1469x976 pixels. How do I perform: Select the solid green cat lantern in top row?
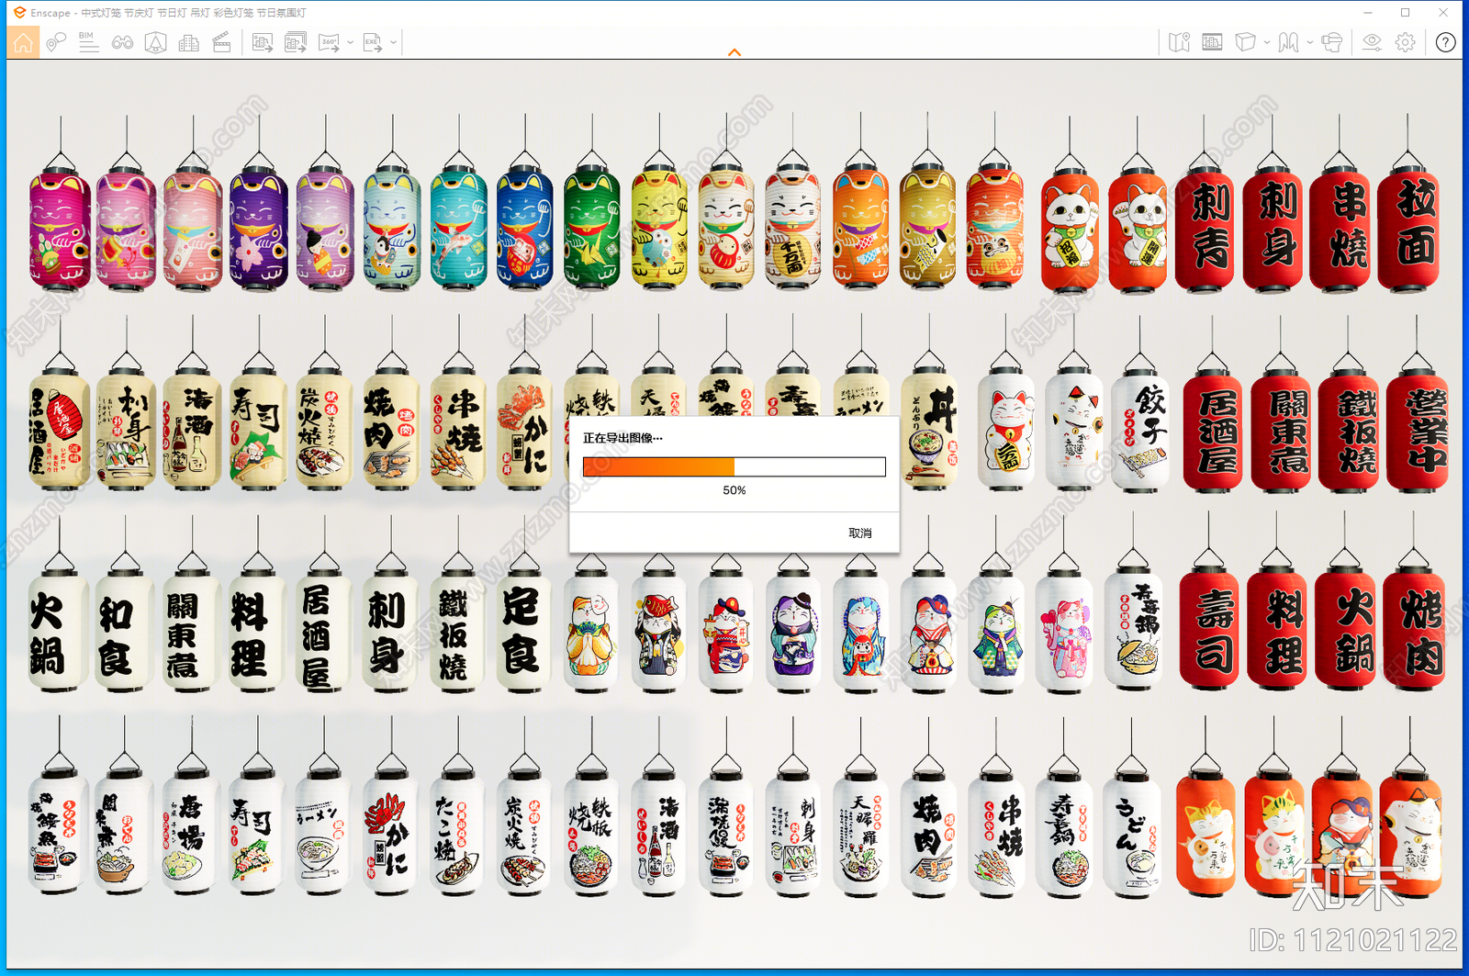[x=592, y=230]
